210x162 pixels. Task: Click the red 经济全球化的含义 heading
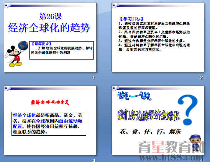point(50,102)
